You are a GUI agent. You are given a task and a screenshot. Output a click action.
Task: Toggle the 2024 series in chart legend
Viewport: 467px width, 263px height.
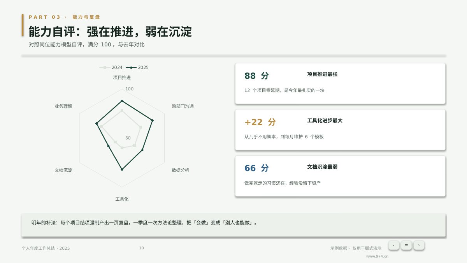tap(111, 67)
